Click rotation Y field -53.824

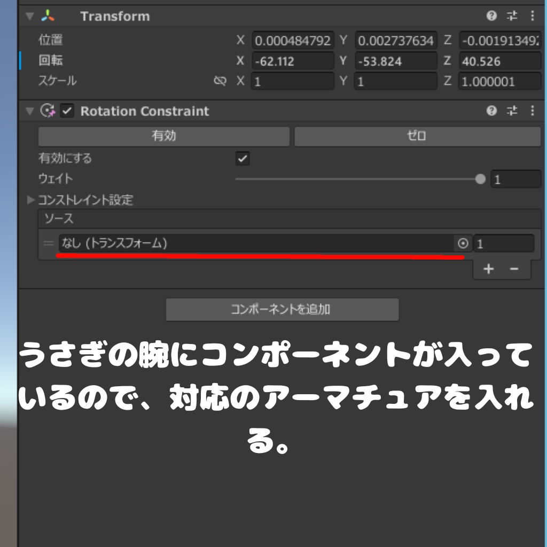[396, 61]
